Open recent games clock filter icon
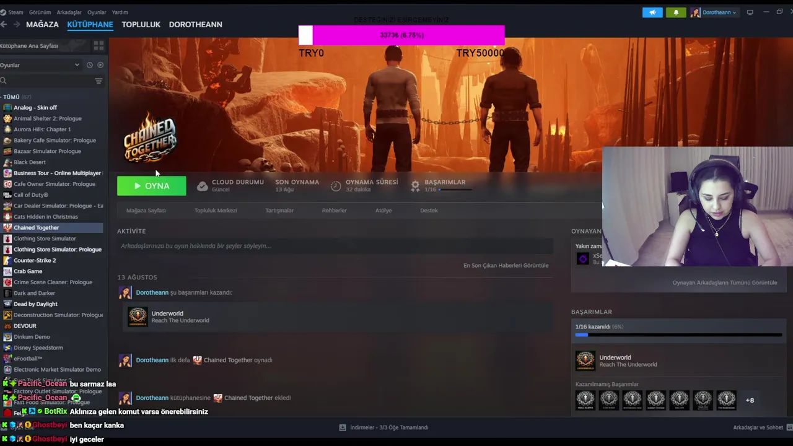 (x=90, y=65)
